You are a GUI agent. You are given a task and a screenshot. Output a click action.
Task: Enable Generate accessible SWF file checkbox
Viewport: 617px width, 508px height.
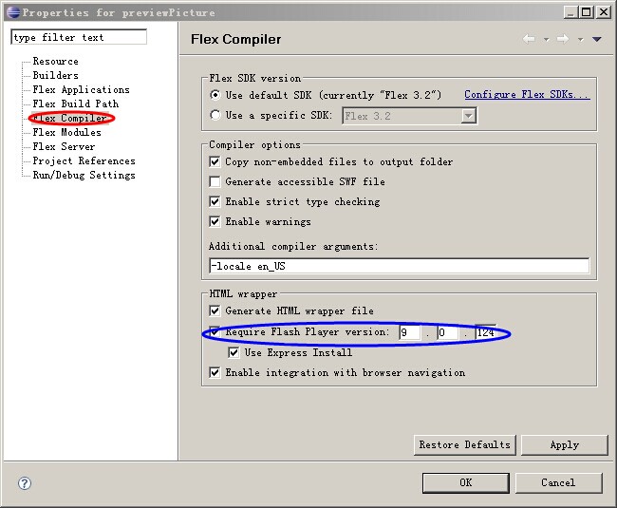(215, 181)
